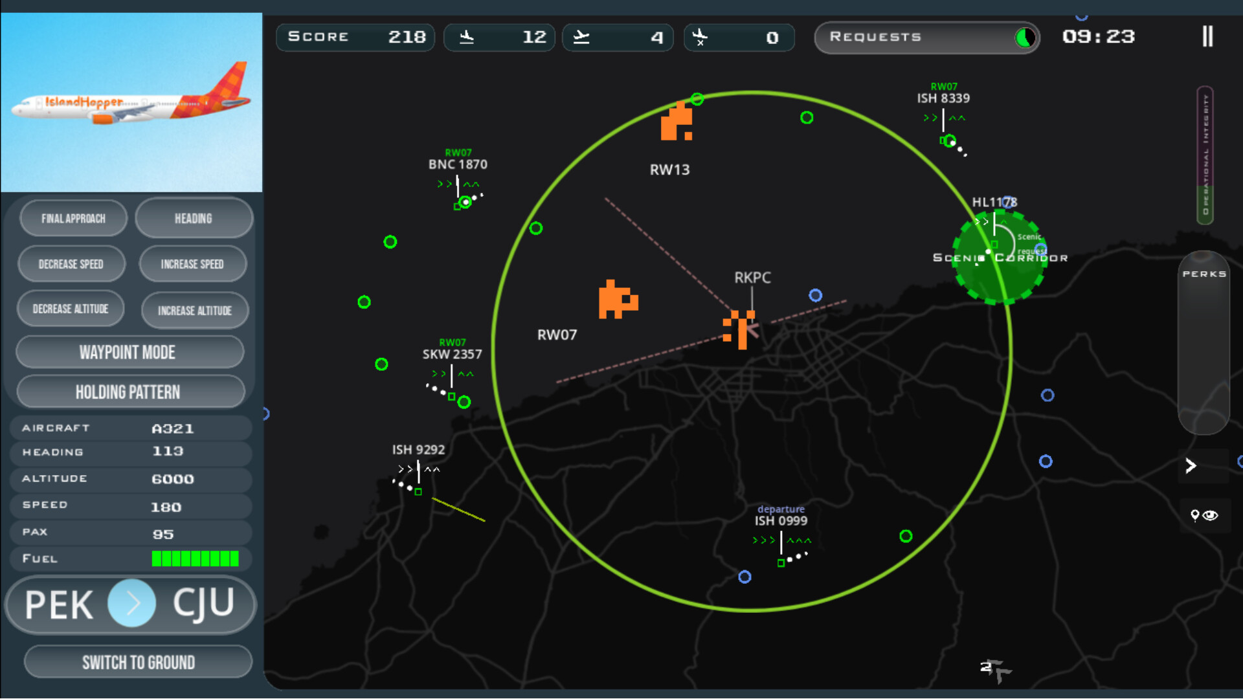Click Increase Speed
The image size is (1243, 699).
click(192, 264)
